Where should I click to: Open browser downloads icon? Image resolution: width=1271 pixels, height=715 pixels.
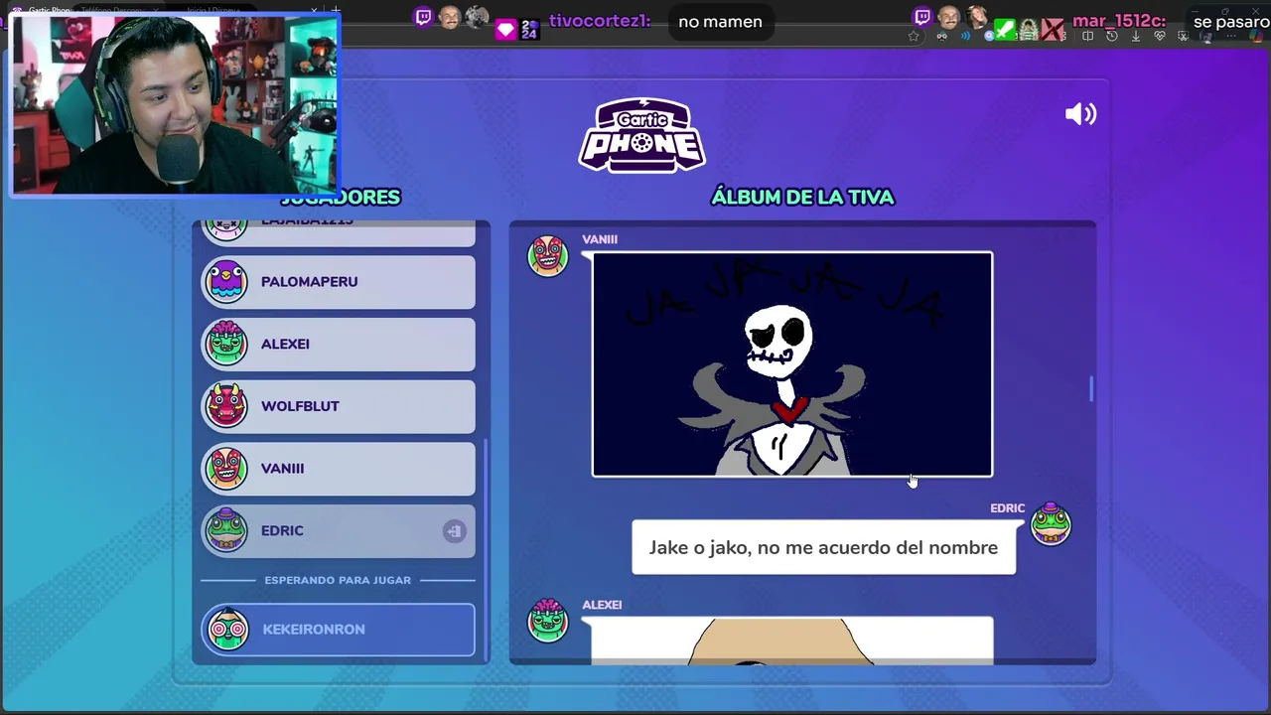[x=1136, y=37]
